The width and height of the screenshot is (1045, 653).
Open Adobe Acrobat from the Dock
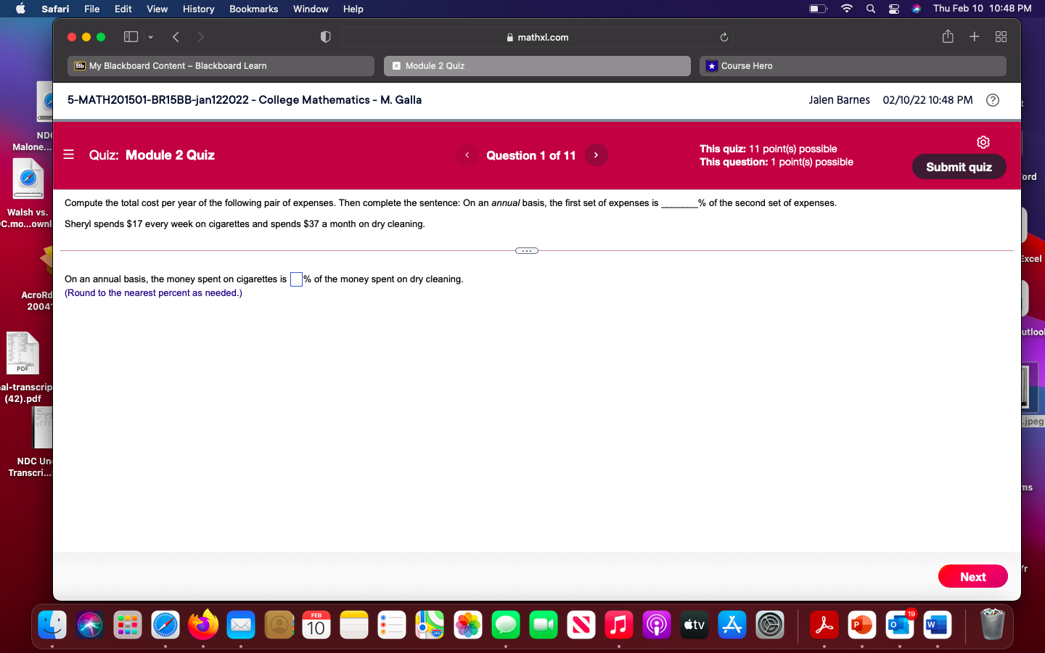824,625
